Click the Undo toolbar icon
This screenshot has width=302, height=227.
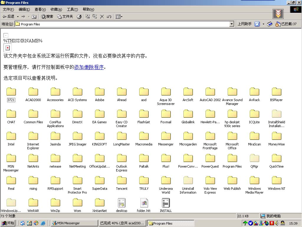click(x=109, y=17)
